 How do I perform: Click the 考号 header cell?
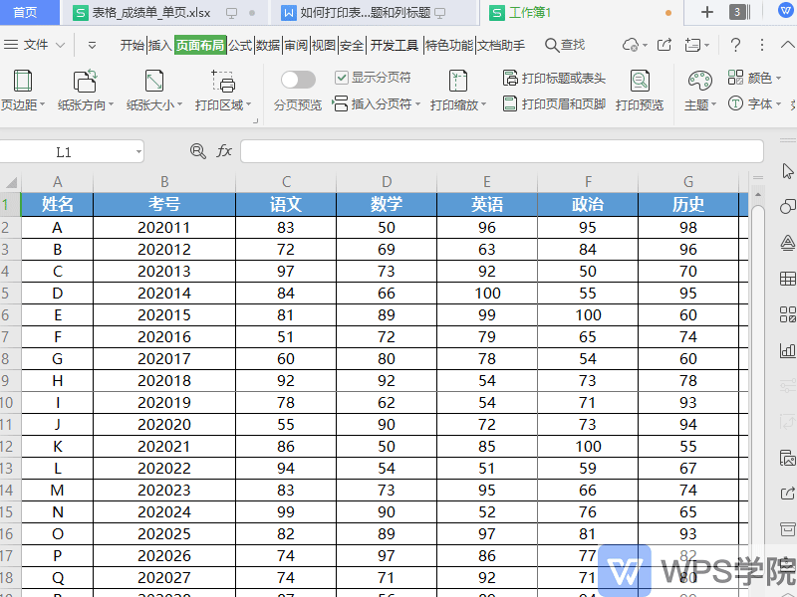point(164,204)
